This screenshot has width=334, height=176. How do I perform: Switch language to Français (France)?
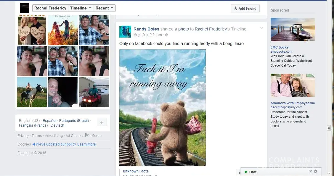point(33,125)
